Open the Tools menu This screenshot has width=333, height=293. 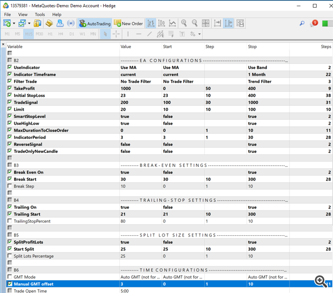(40, 15)
